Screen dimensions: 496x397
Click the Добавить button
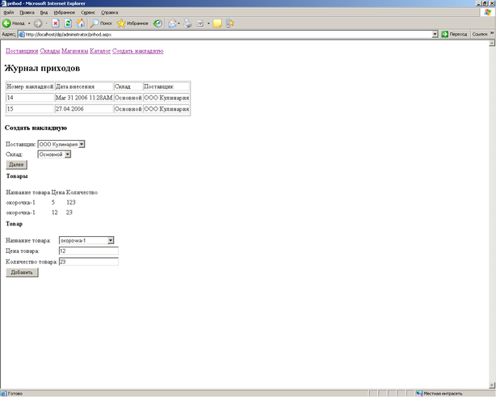tap(22, 272)
